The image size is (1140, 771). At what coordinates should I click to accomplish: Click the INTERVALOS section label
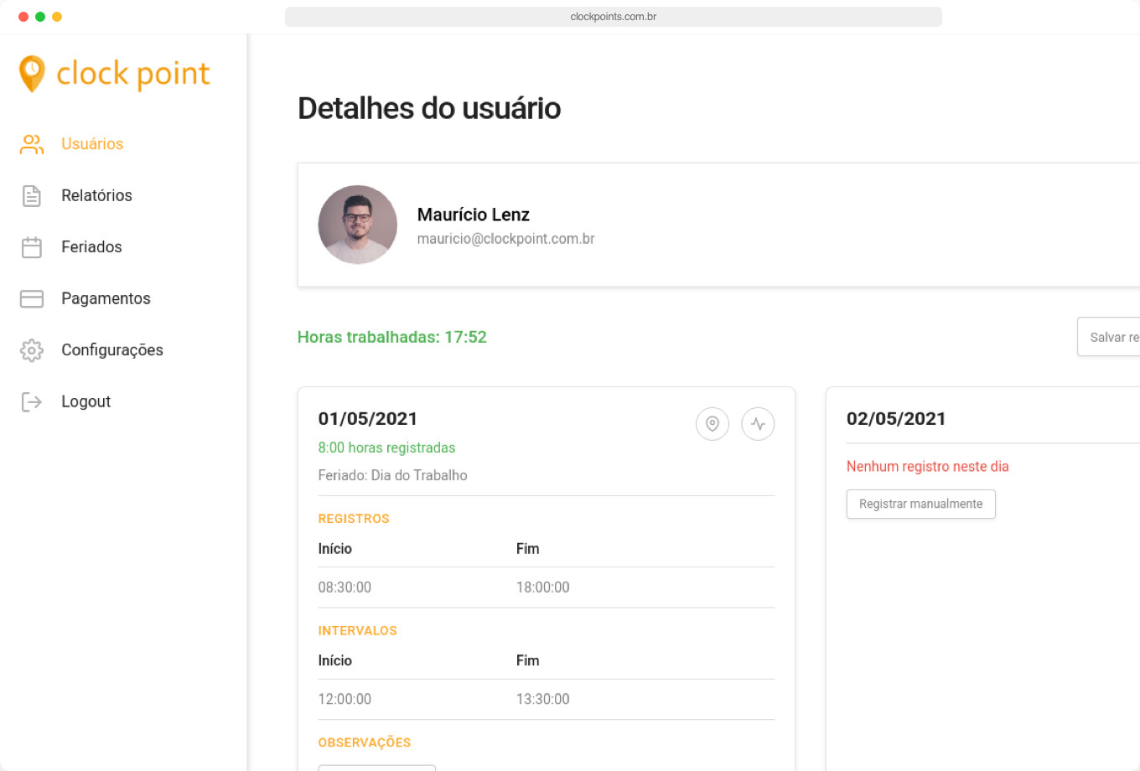coord(358,631)
